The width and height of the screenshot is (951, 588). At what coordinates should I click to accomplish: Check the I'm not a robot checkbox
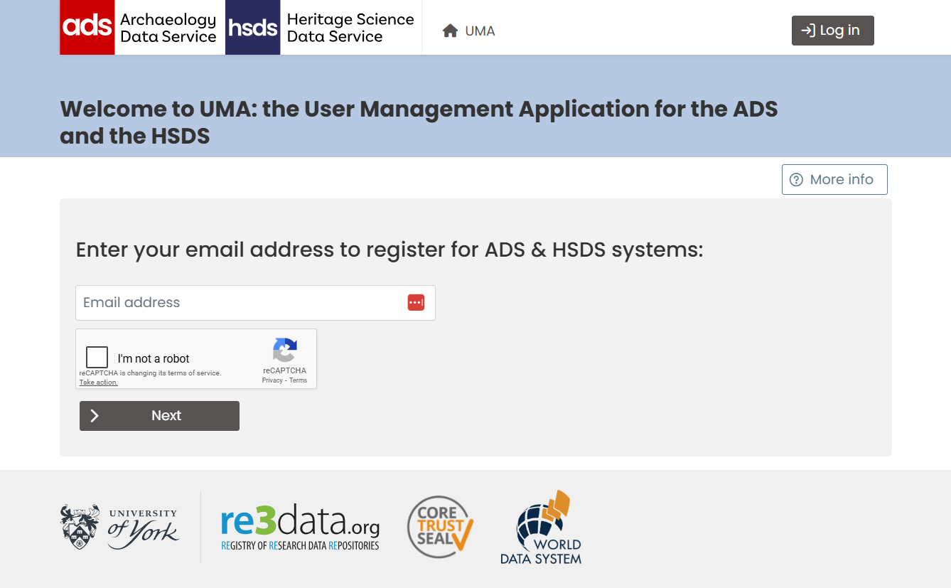[x=97, y=357]
